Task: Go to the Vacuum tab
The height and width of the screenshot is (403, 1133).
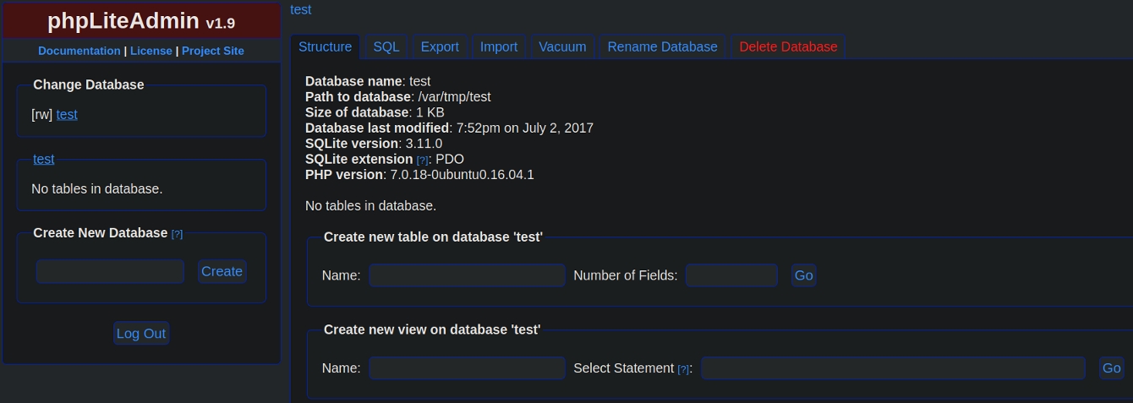Action: 562,47
